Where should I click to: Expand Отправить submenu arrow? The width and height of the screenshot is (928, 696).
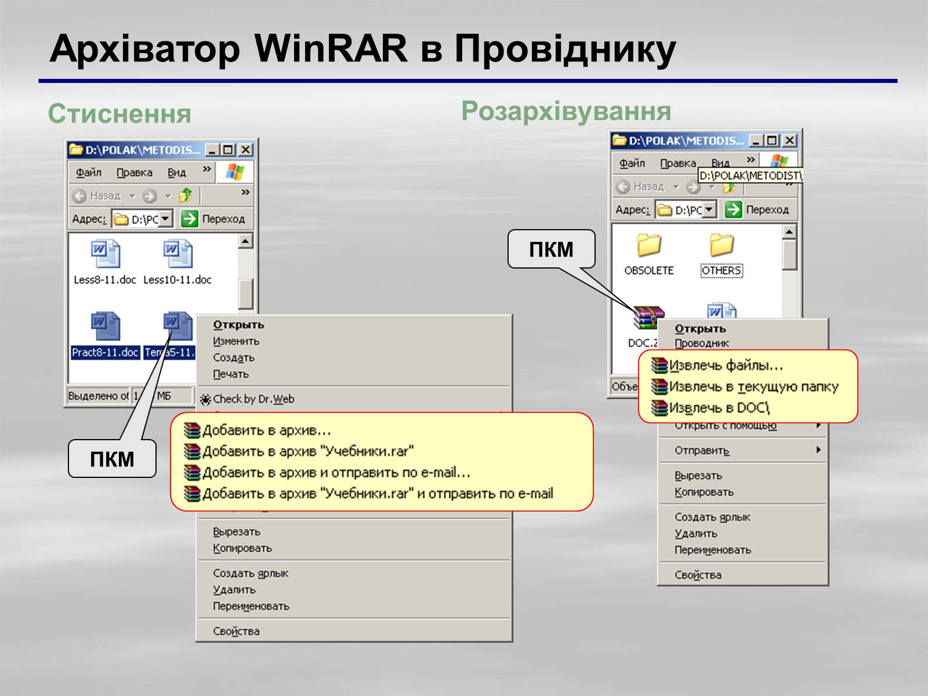click(818, 450)
